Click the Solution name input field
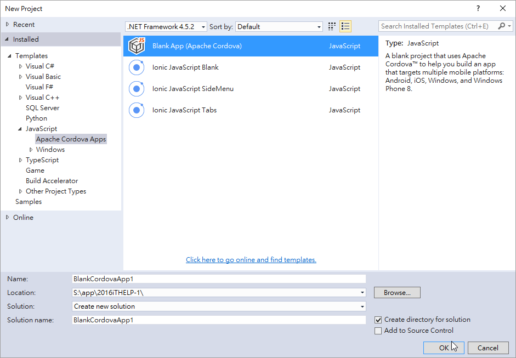 tap(219, 320)
